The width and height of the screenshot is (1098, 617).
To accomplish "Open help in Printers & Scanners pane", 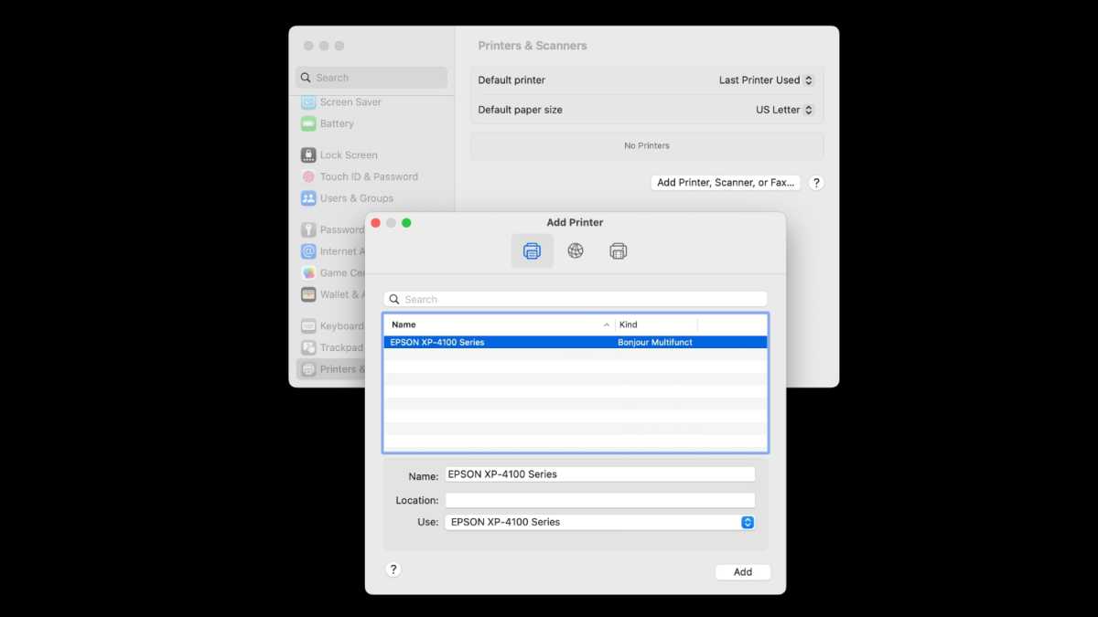I will pos(817,183).
